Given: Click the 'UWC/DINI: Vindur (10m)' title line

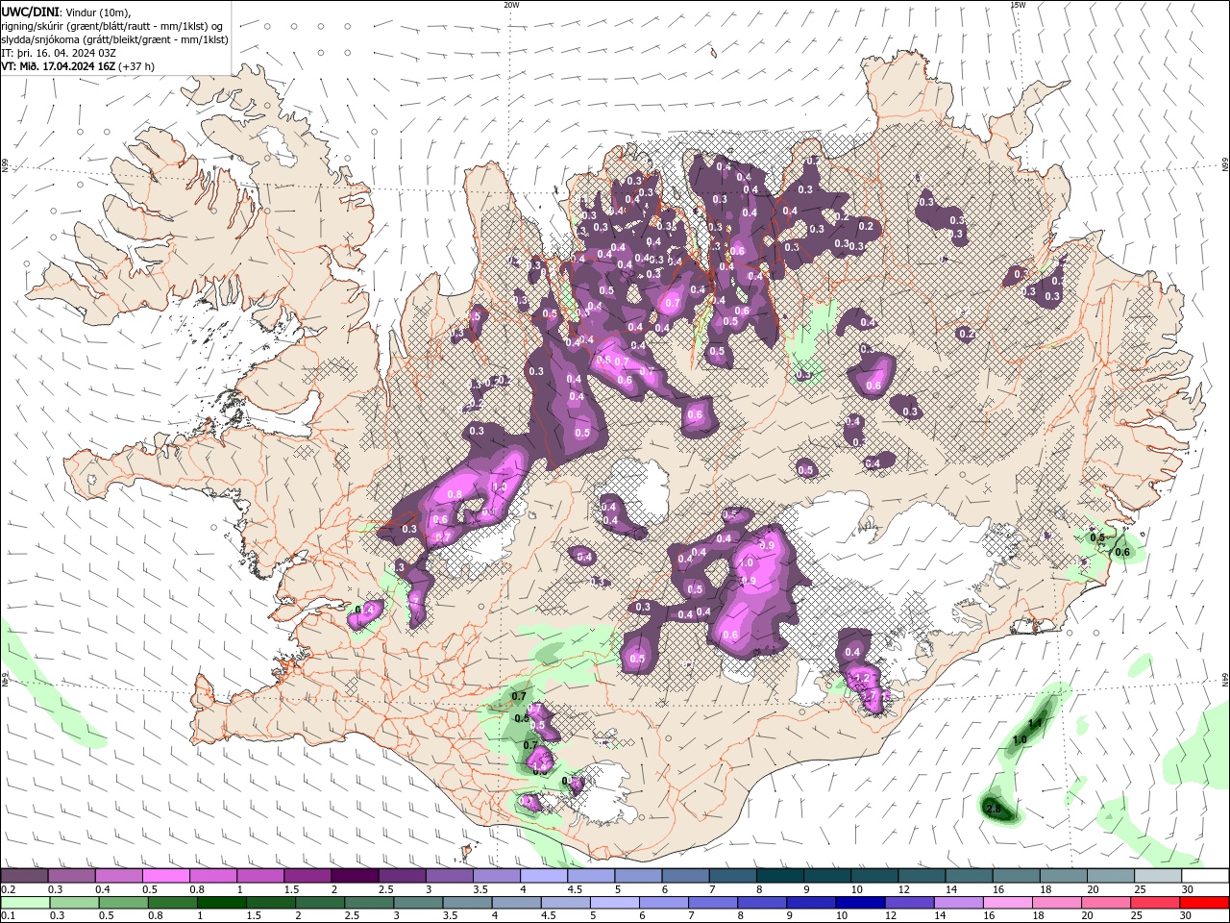Looking at the screenshot, I should pos(66,12).
